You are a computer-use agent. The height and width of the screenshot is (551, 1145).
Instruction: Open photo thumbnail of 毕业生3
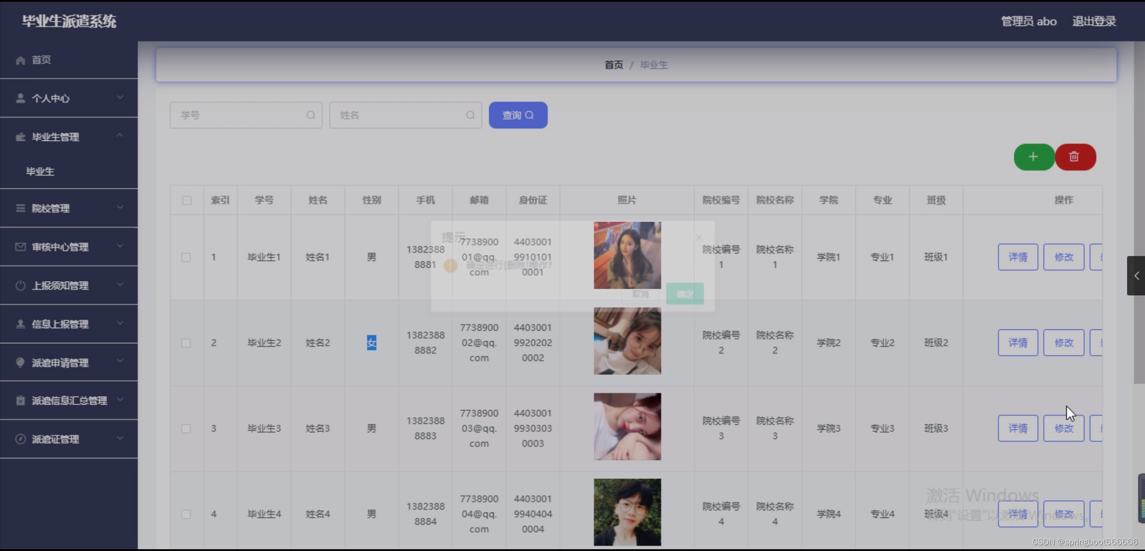[627, 427]
